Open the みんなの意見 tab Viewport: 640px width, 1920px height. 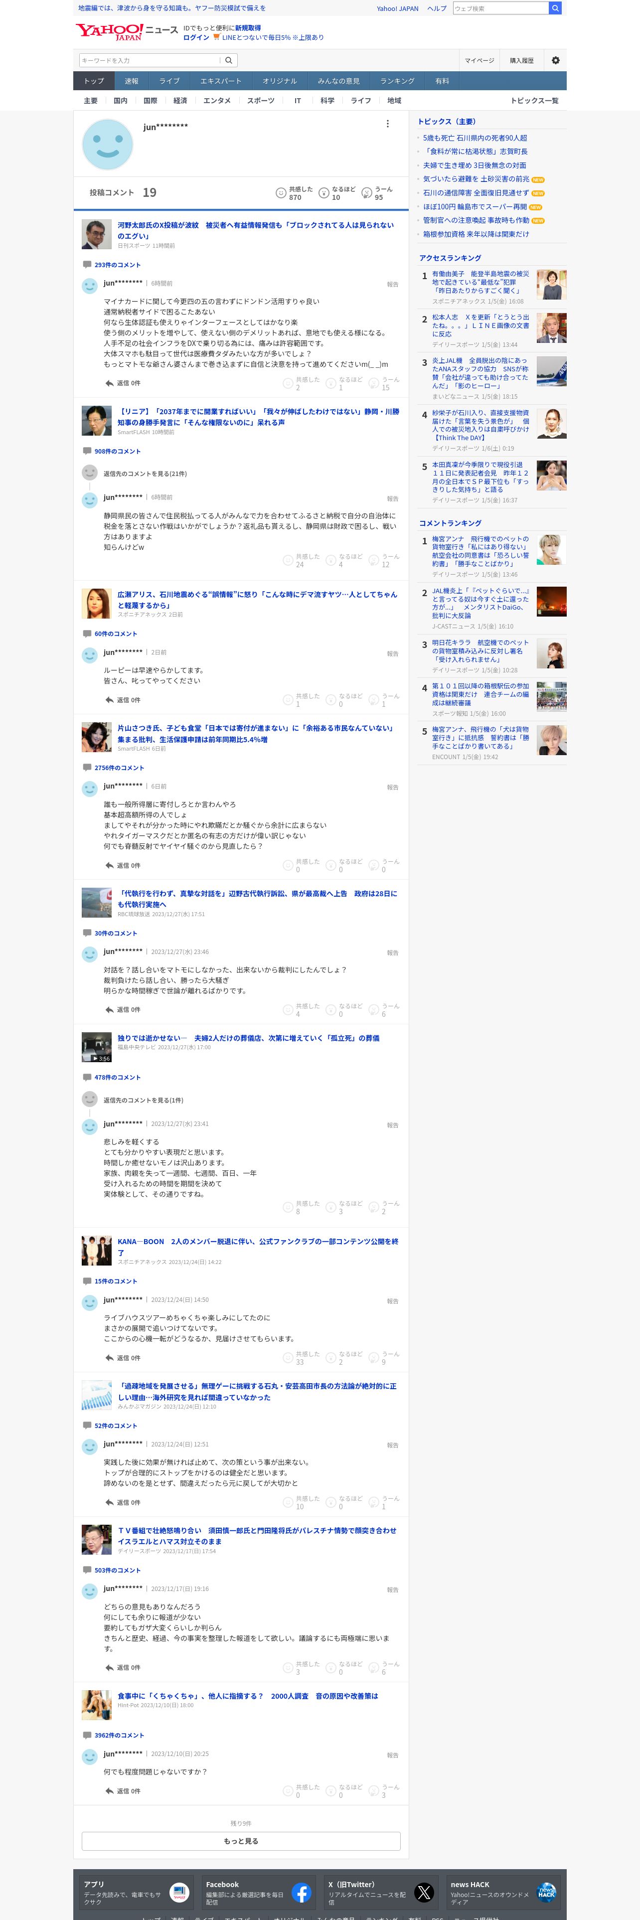point(338,81)
